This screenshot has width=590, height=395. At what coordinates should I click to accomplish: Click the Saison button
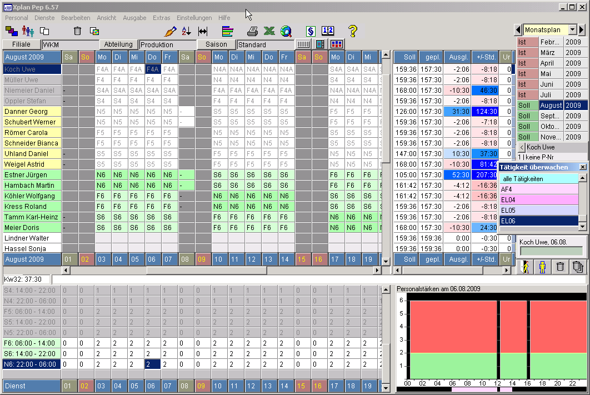pyautogui.click(x=216, y=44)
